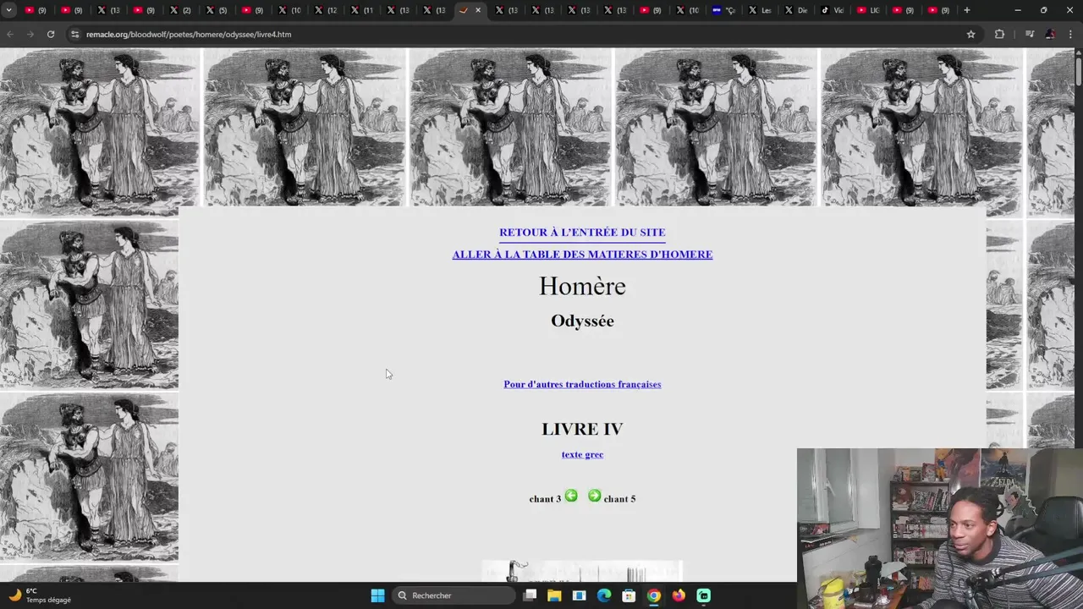Switch to the X tab titled Dis
This screenshot has width=1083, height=609.
(x=796, y=10)
